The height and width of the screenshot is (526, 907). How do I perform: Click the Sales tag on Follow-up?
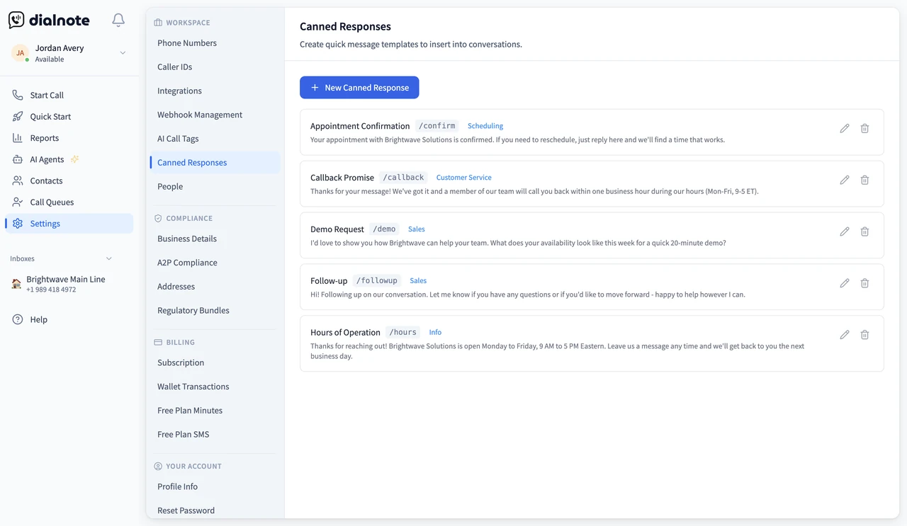click(418, 281)
